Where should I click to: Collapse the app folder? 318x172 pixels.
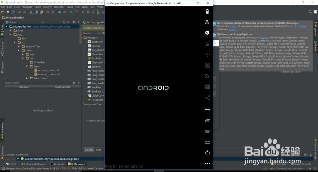10,35
